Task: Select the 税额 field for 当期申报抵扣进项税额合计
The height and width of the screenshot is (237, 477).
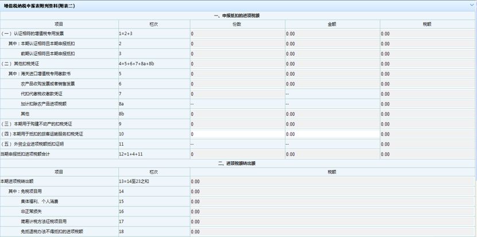Action: pos(426,154)
